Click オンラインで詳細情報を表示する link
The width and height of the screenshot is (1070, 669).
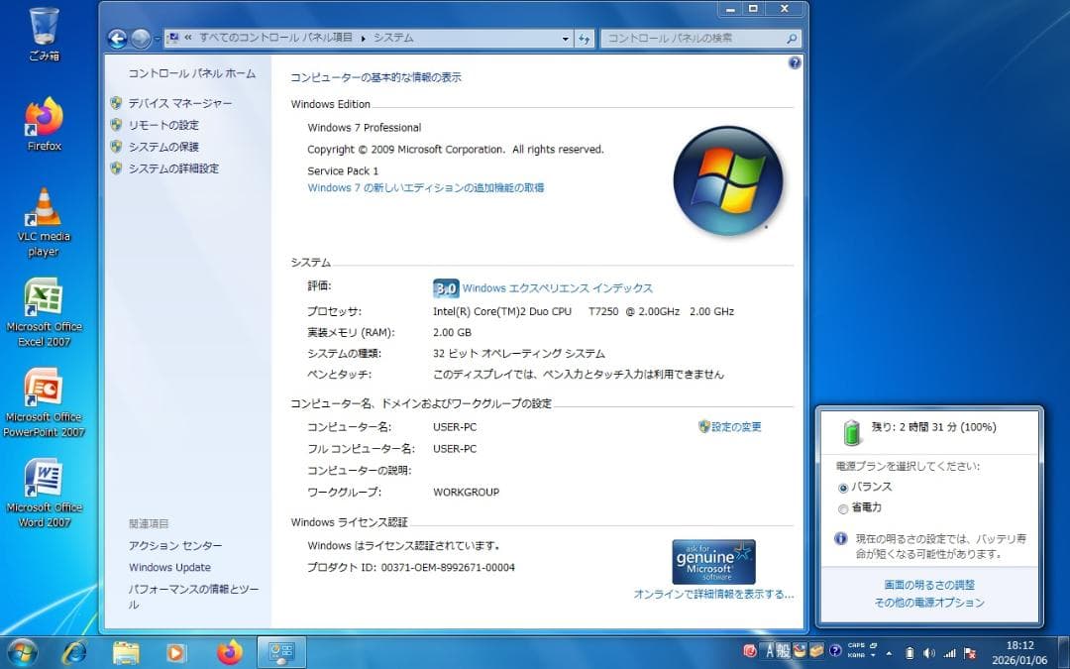[713, 594]
